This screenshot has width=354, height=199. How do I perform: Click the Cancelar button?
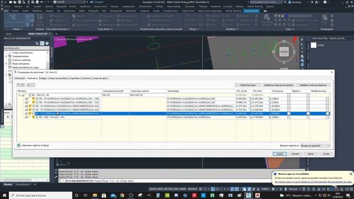(x=295, y=154)
